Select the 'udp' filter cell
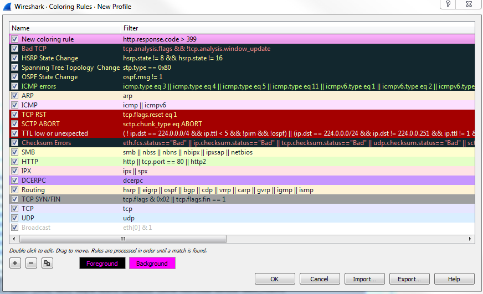This screenshot has height=294, width=483. pyautogui.click(x=129, y=218)
